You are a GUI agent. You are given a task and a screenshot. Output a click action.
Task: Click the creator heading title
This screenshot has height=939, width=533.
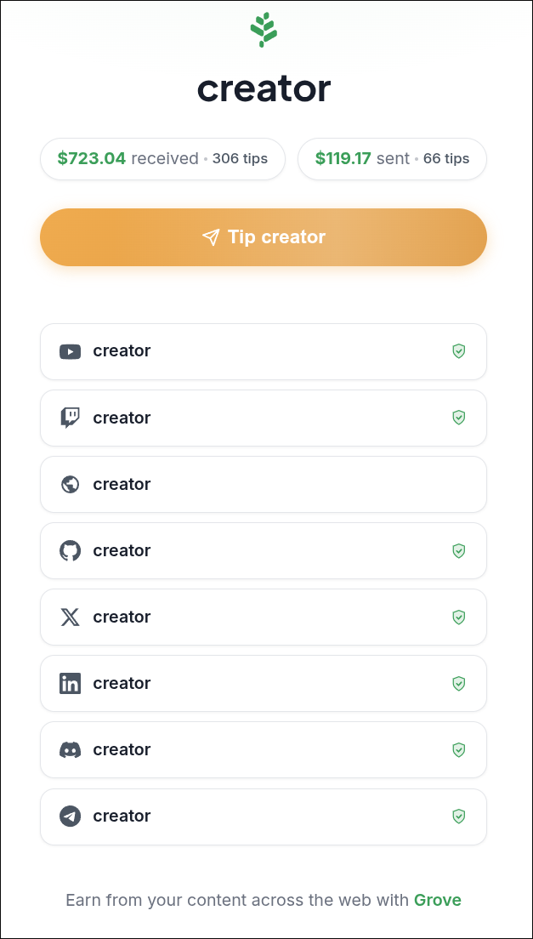point(264,89)
